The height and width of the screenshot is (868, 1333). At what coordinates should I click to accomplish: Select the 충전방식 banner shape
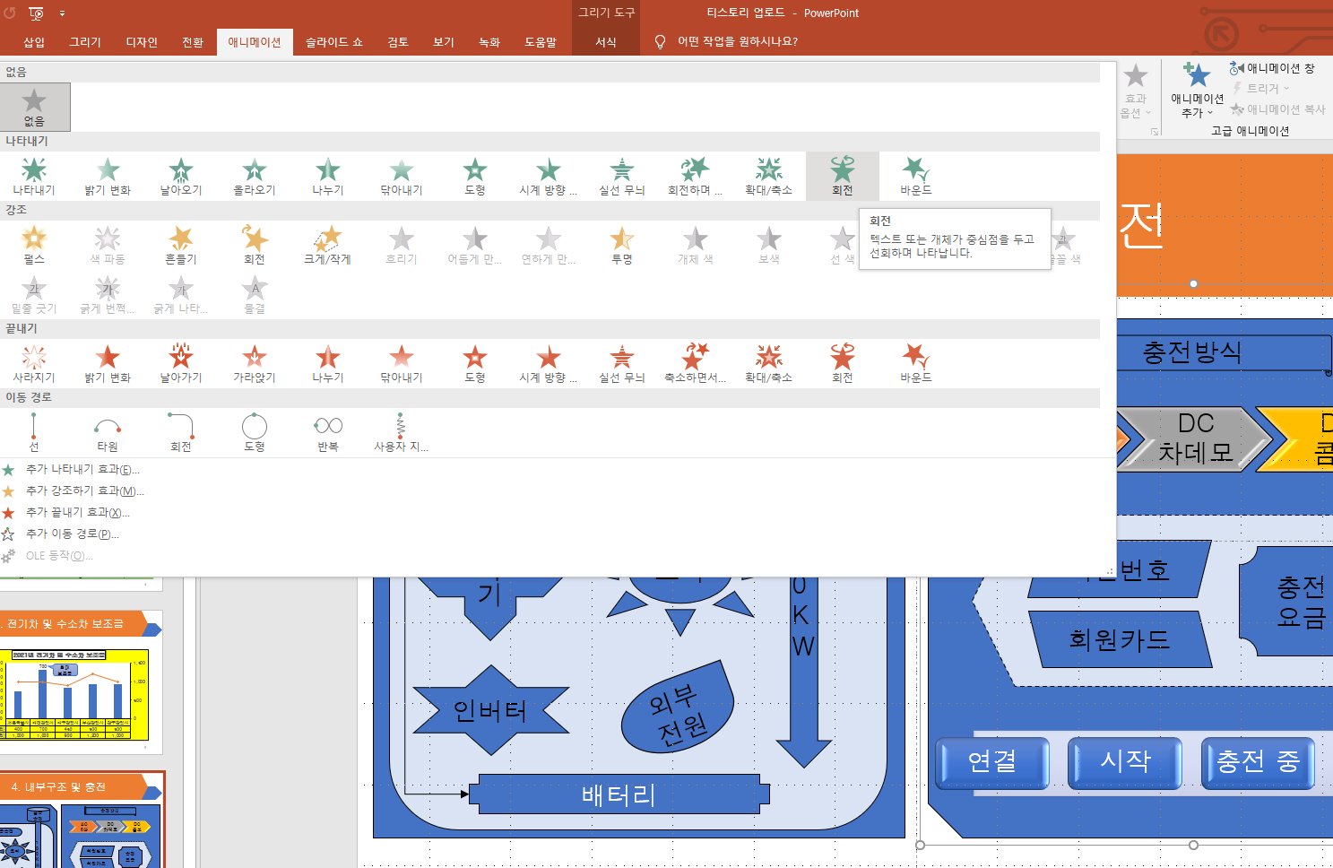tap(1224, 352)
